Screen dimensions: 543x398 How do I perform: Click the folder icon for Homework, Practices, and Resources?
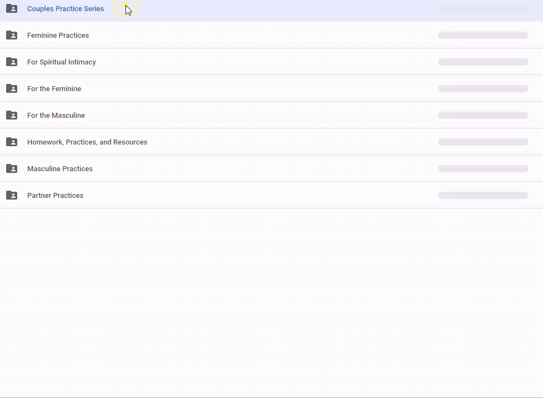coord(12,142)
